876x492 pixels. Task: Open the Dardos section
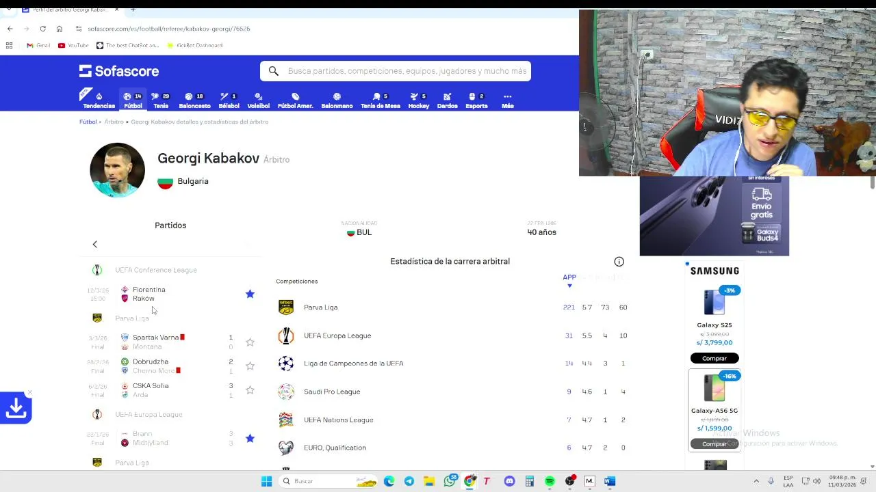447,100
